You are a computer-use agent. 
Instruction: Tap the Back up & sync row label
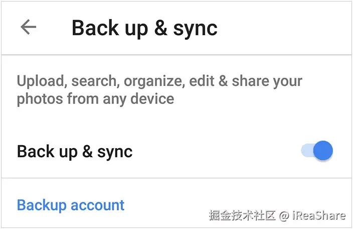(x=75, y=151)
